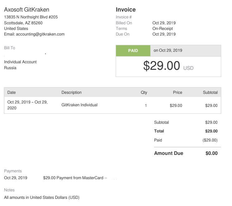Click the Scottsdale, AZ 85260 line

(23, 23)
